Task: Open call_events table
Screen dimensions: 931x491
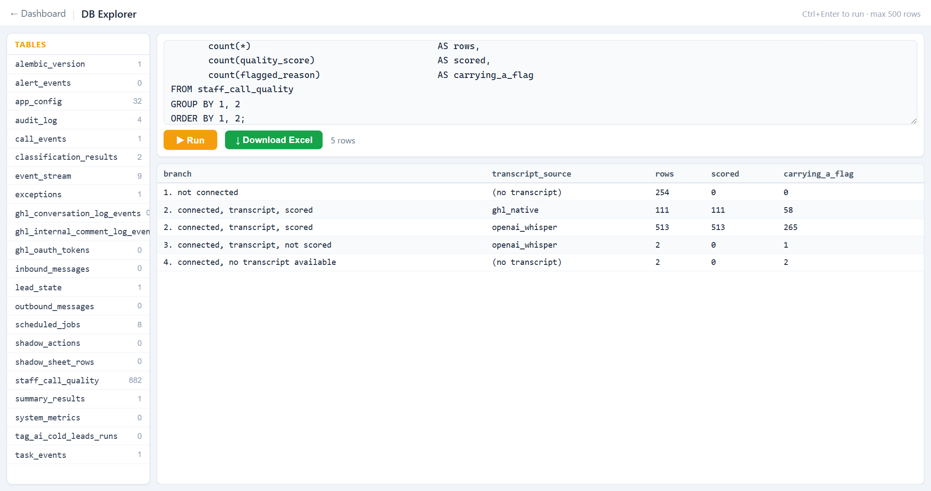Action: coord(78,139)
